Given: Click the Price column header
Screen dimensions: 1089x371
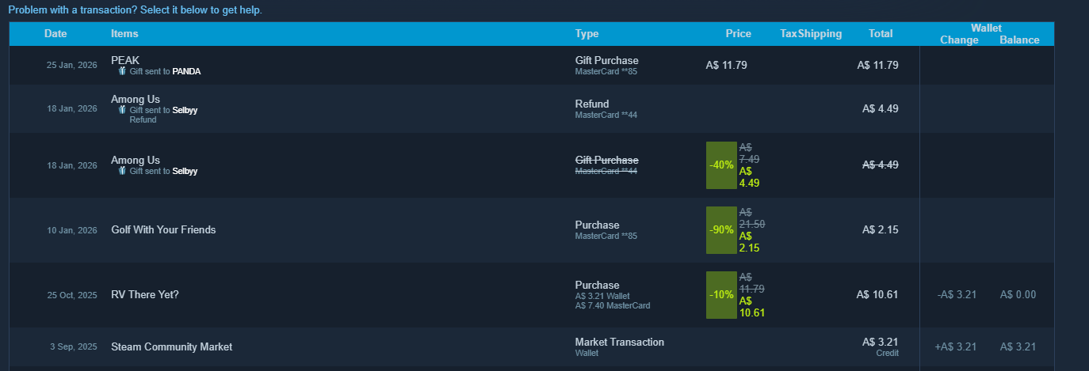Looking at the screenshot, I should pos(738,33).
